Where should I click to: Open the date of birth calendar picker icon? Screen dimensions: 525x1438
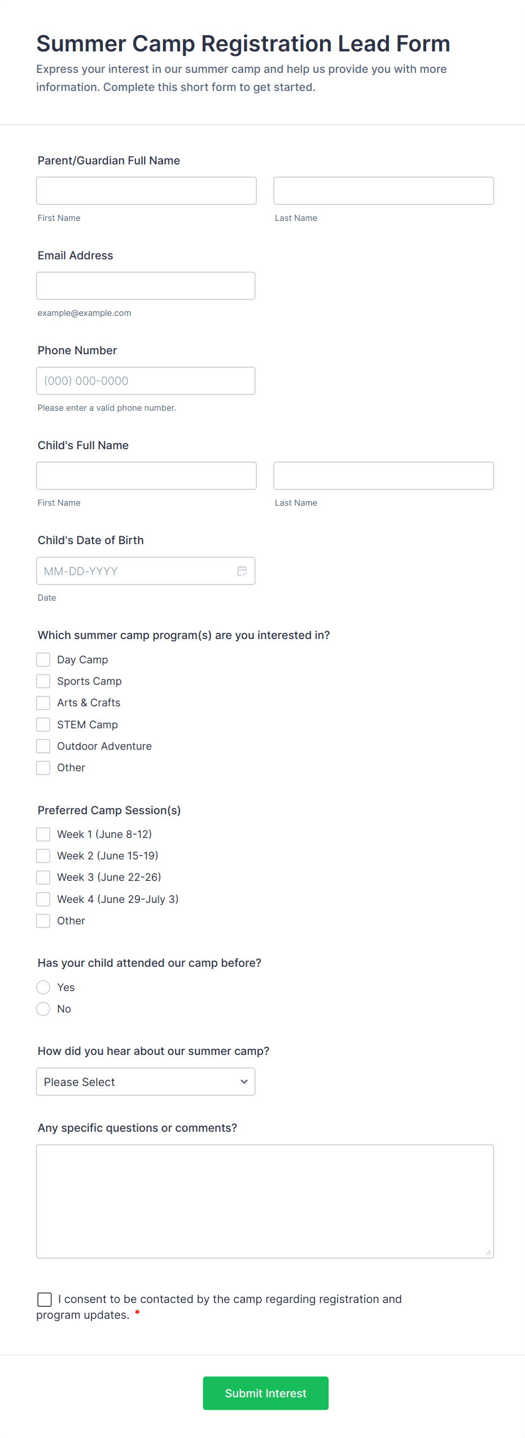(242, 571)
